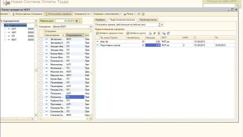Click Численность column header

(x=136, y=38)
